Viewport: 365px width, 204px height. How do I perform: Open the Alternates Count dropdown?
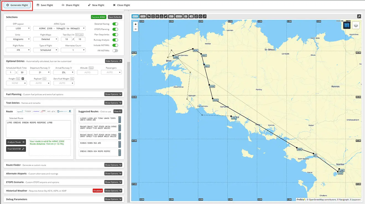[73, 50]
